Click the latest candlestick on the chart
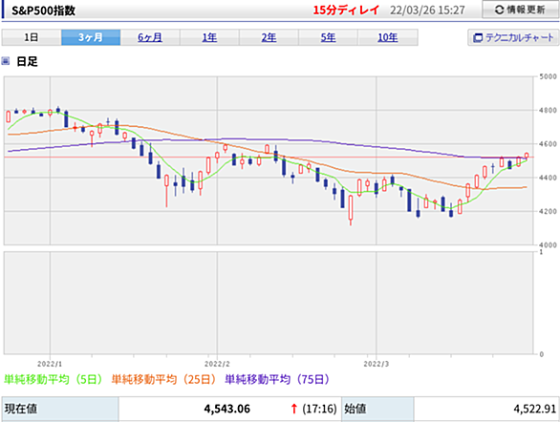Viewport: 560px width, 422px height. click(x=527, y=156)
